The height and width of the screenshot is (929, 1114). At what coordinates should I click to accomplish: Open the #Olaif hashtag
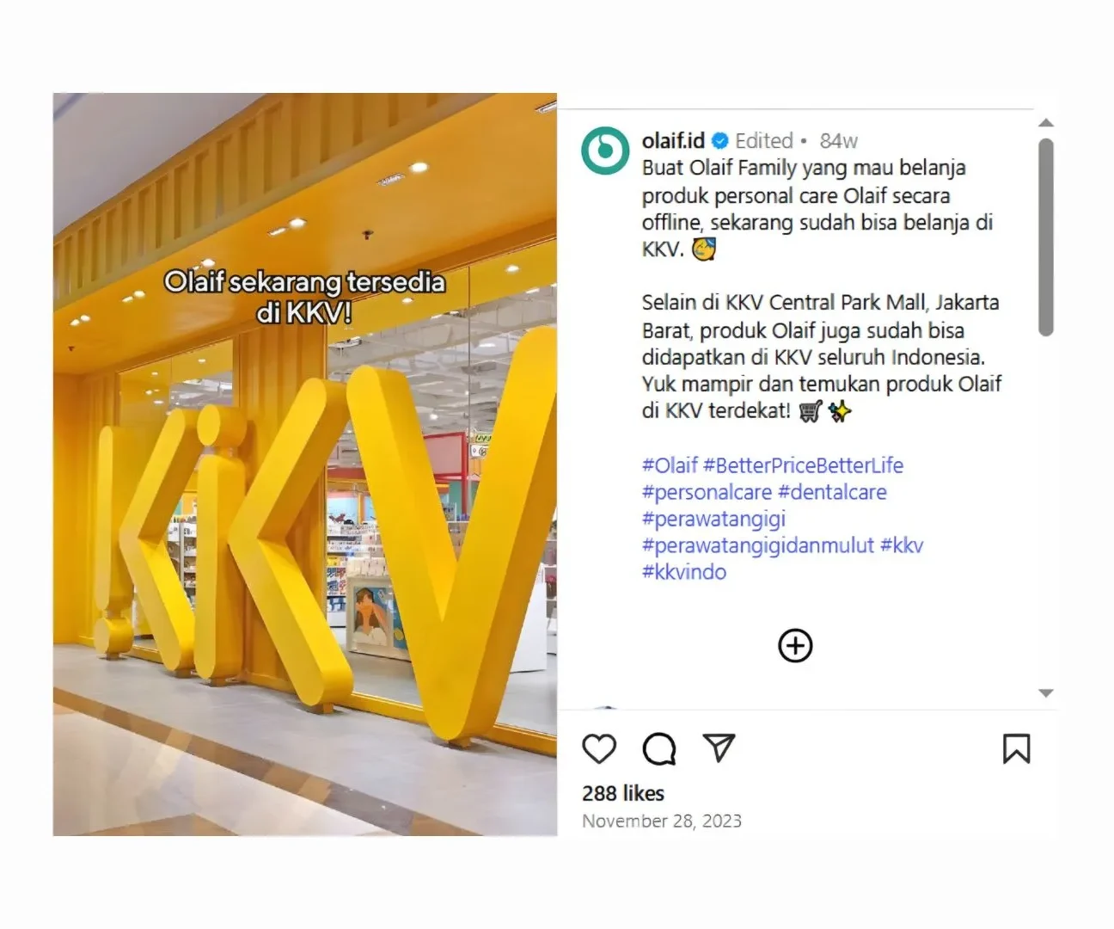(670, 465)
